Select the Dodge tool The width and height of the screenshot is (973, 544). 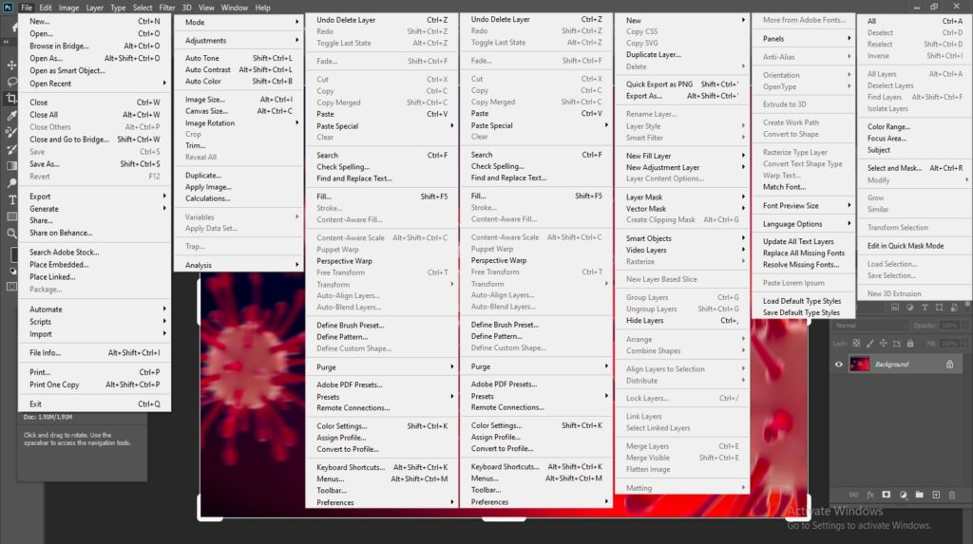tap(11, 182)
